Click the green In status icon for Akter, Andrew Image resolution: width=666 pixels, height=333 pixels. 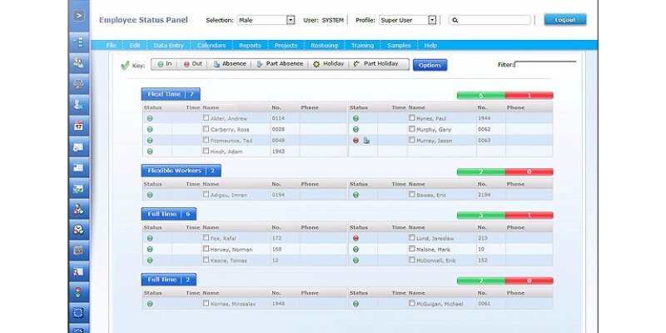click(150, 118)
